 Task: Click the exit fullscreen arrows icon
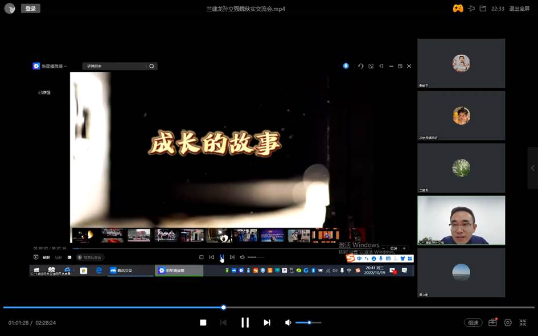523,322
